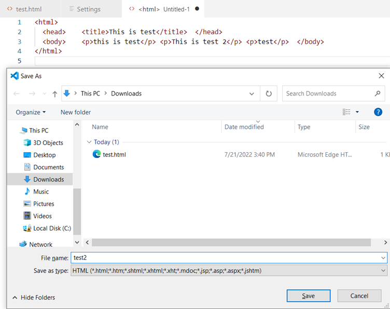Collapse folder pane with Hide Folders

click(34, 297)
